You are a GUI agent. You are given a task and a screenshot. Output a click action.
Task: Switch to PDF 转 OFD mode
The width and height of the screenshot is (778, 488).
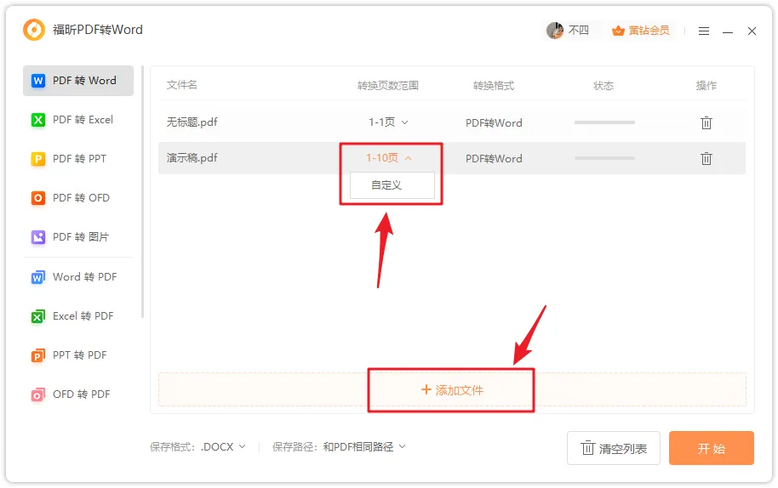(x=78, y=198)
